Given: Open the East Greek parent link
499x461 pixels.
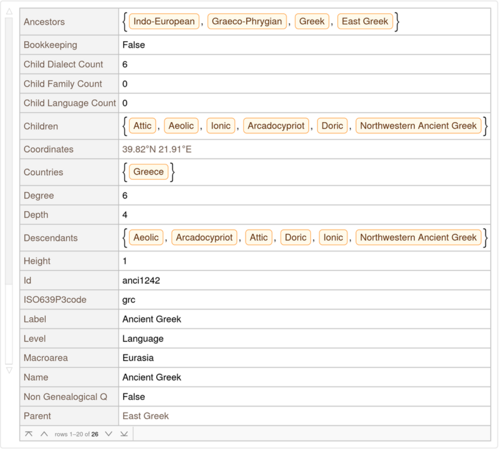Looking at the screenshot, I should (146, 416).
